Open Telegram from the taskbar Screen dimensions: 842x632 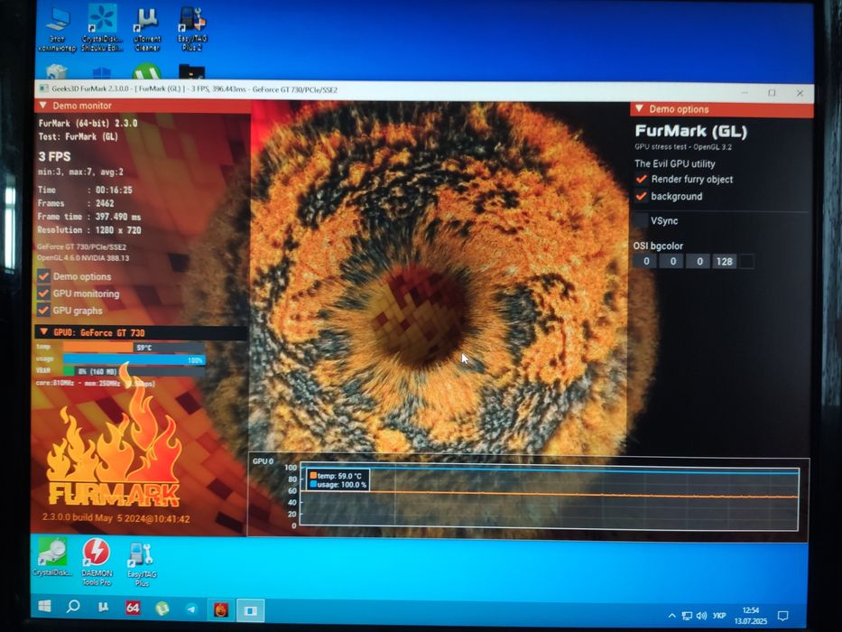(x=191, y=609)
